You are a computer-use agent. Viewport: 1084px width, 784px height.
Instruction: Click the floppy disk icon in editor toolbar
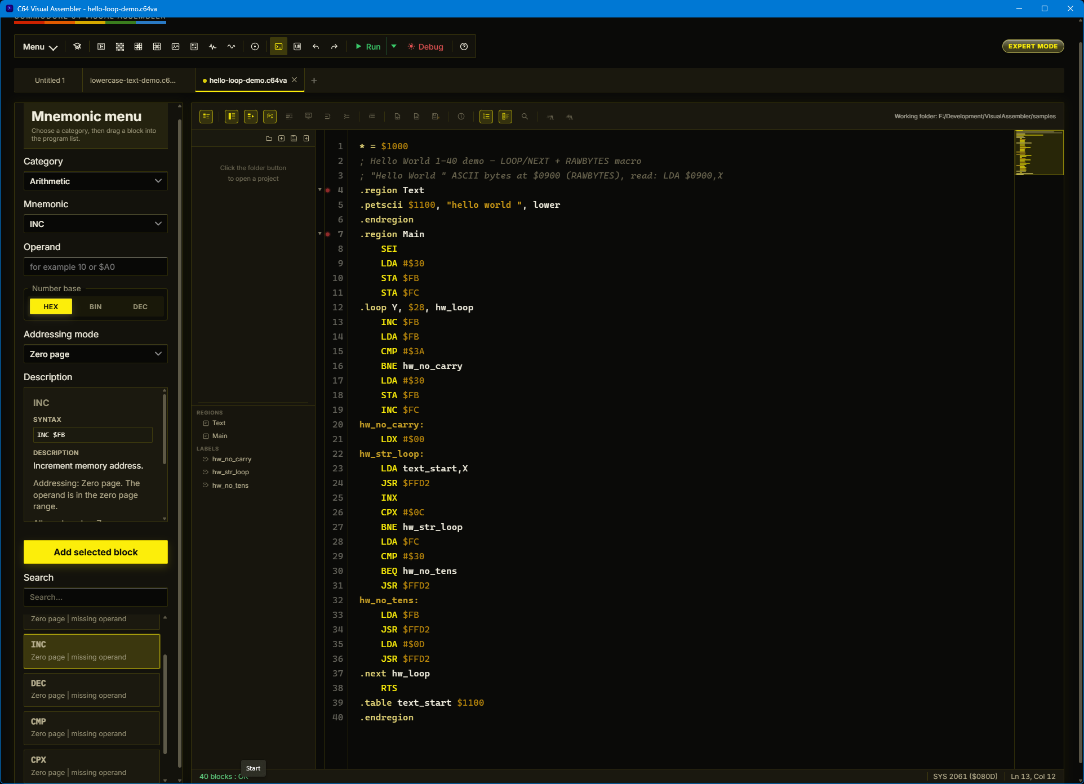436,117
